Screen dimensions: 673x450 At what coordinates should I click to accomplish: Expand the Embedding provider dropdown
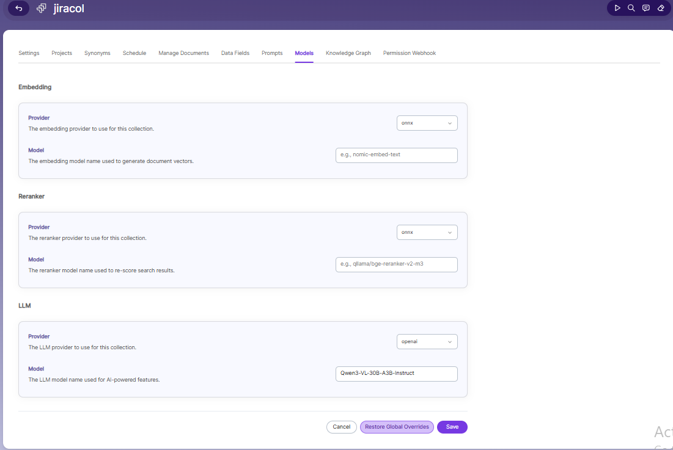[427, 123]
